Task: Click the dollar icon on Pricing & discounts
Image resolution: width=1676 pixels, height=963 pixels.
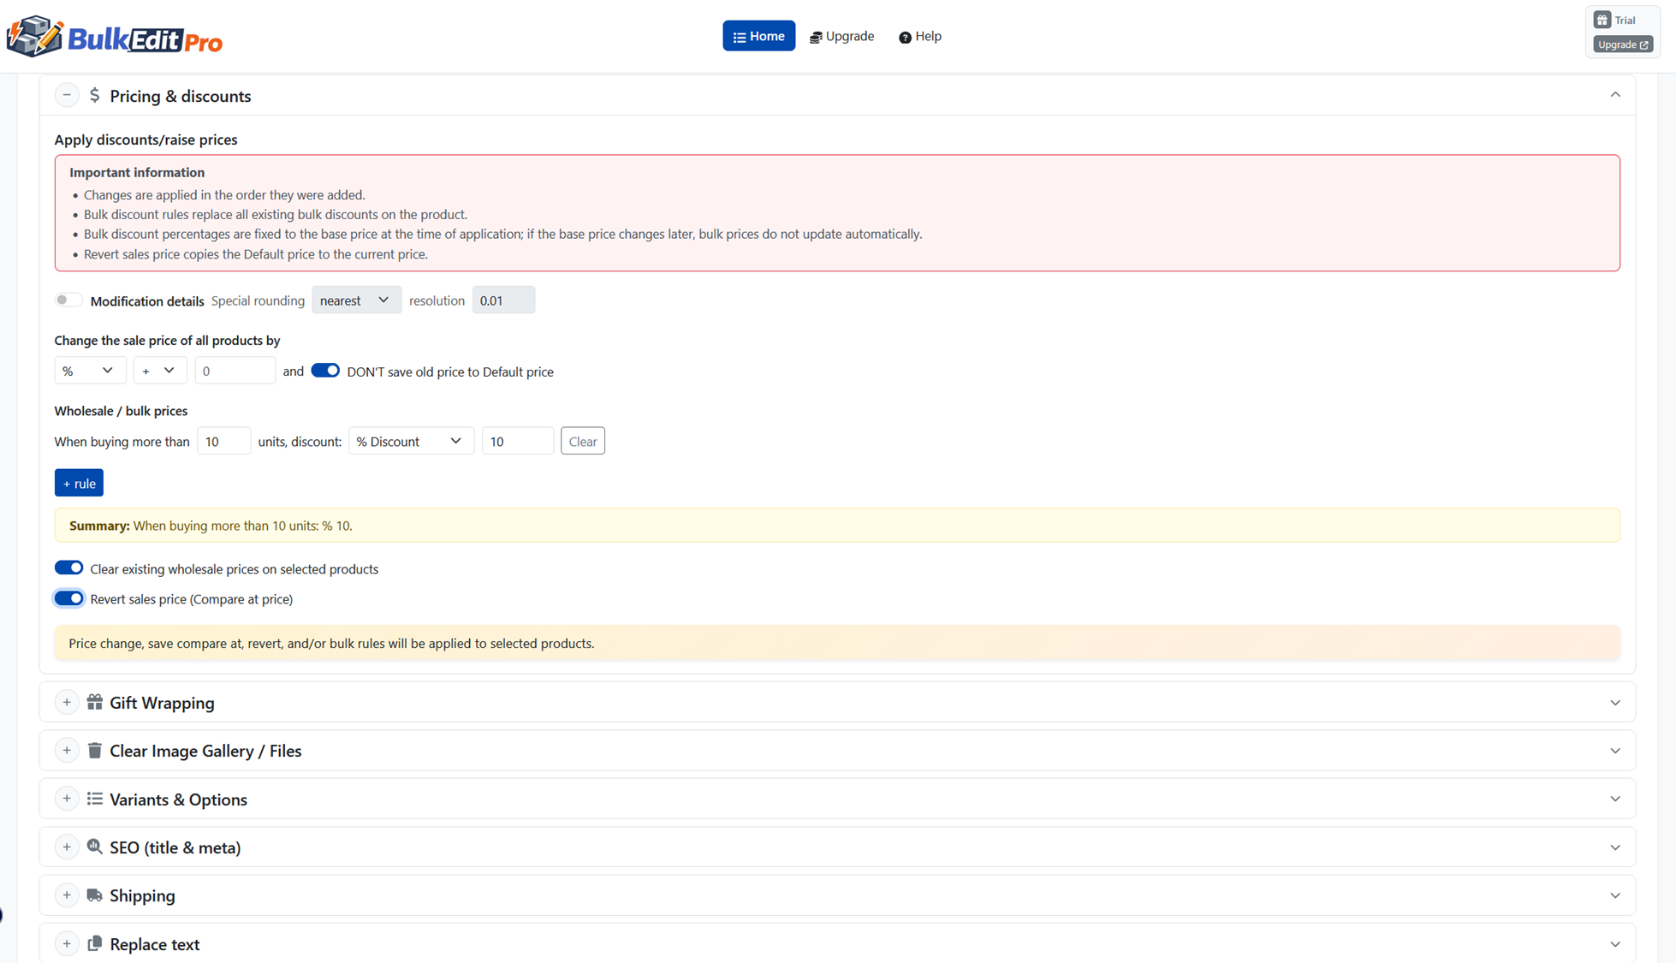Action: [95, 95]
